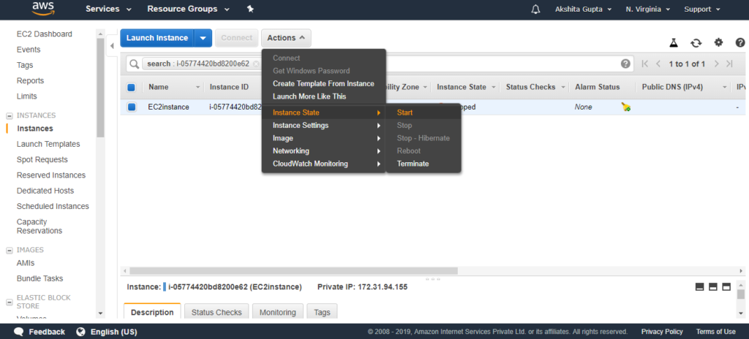Image resolution: width=749 pixels, height=339 pixels.
Task: Collapse the ELASTIC BLOCK STORE section
Action: tap(9, 302)
